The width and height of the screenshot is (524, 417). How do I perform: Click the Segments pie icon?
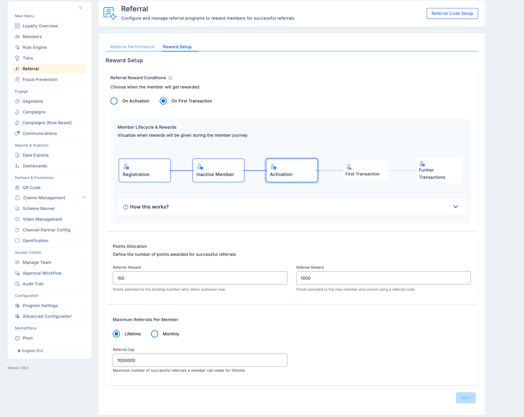pos(17,101)
